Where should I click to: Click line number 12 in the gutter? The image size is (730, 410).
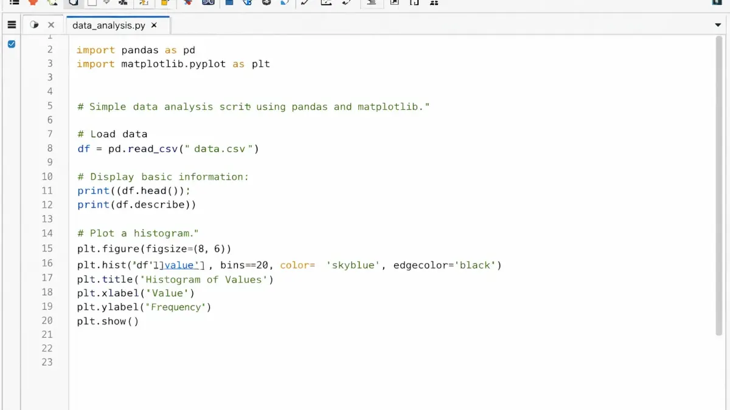click(47, 205)
